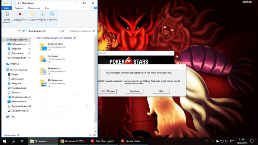Click the Copy Logs button
258x145 pixels.
coord(135,91)
